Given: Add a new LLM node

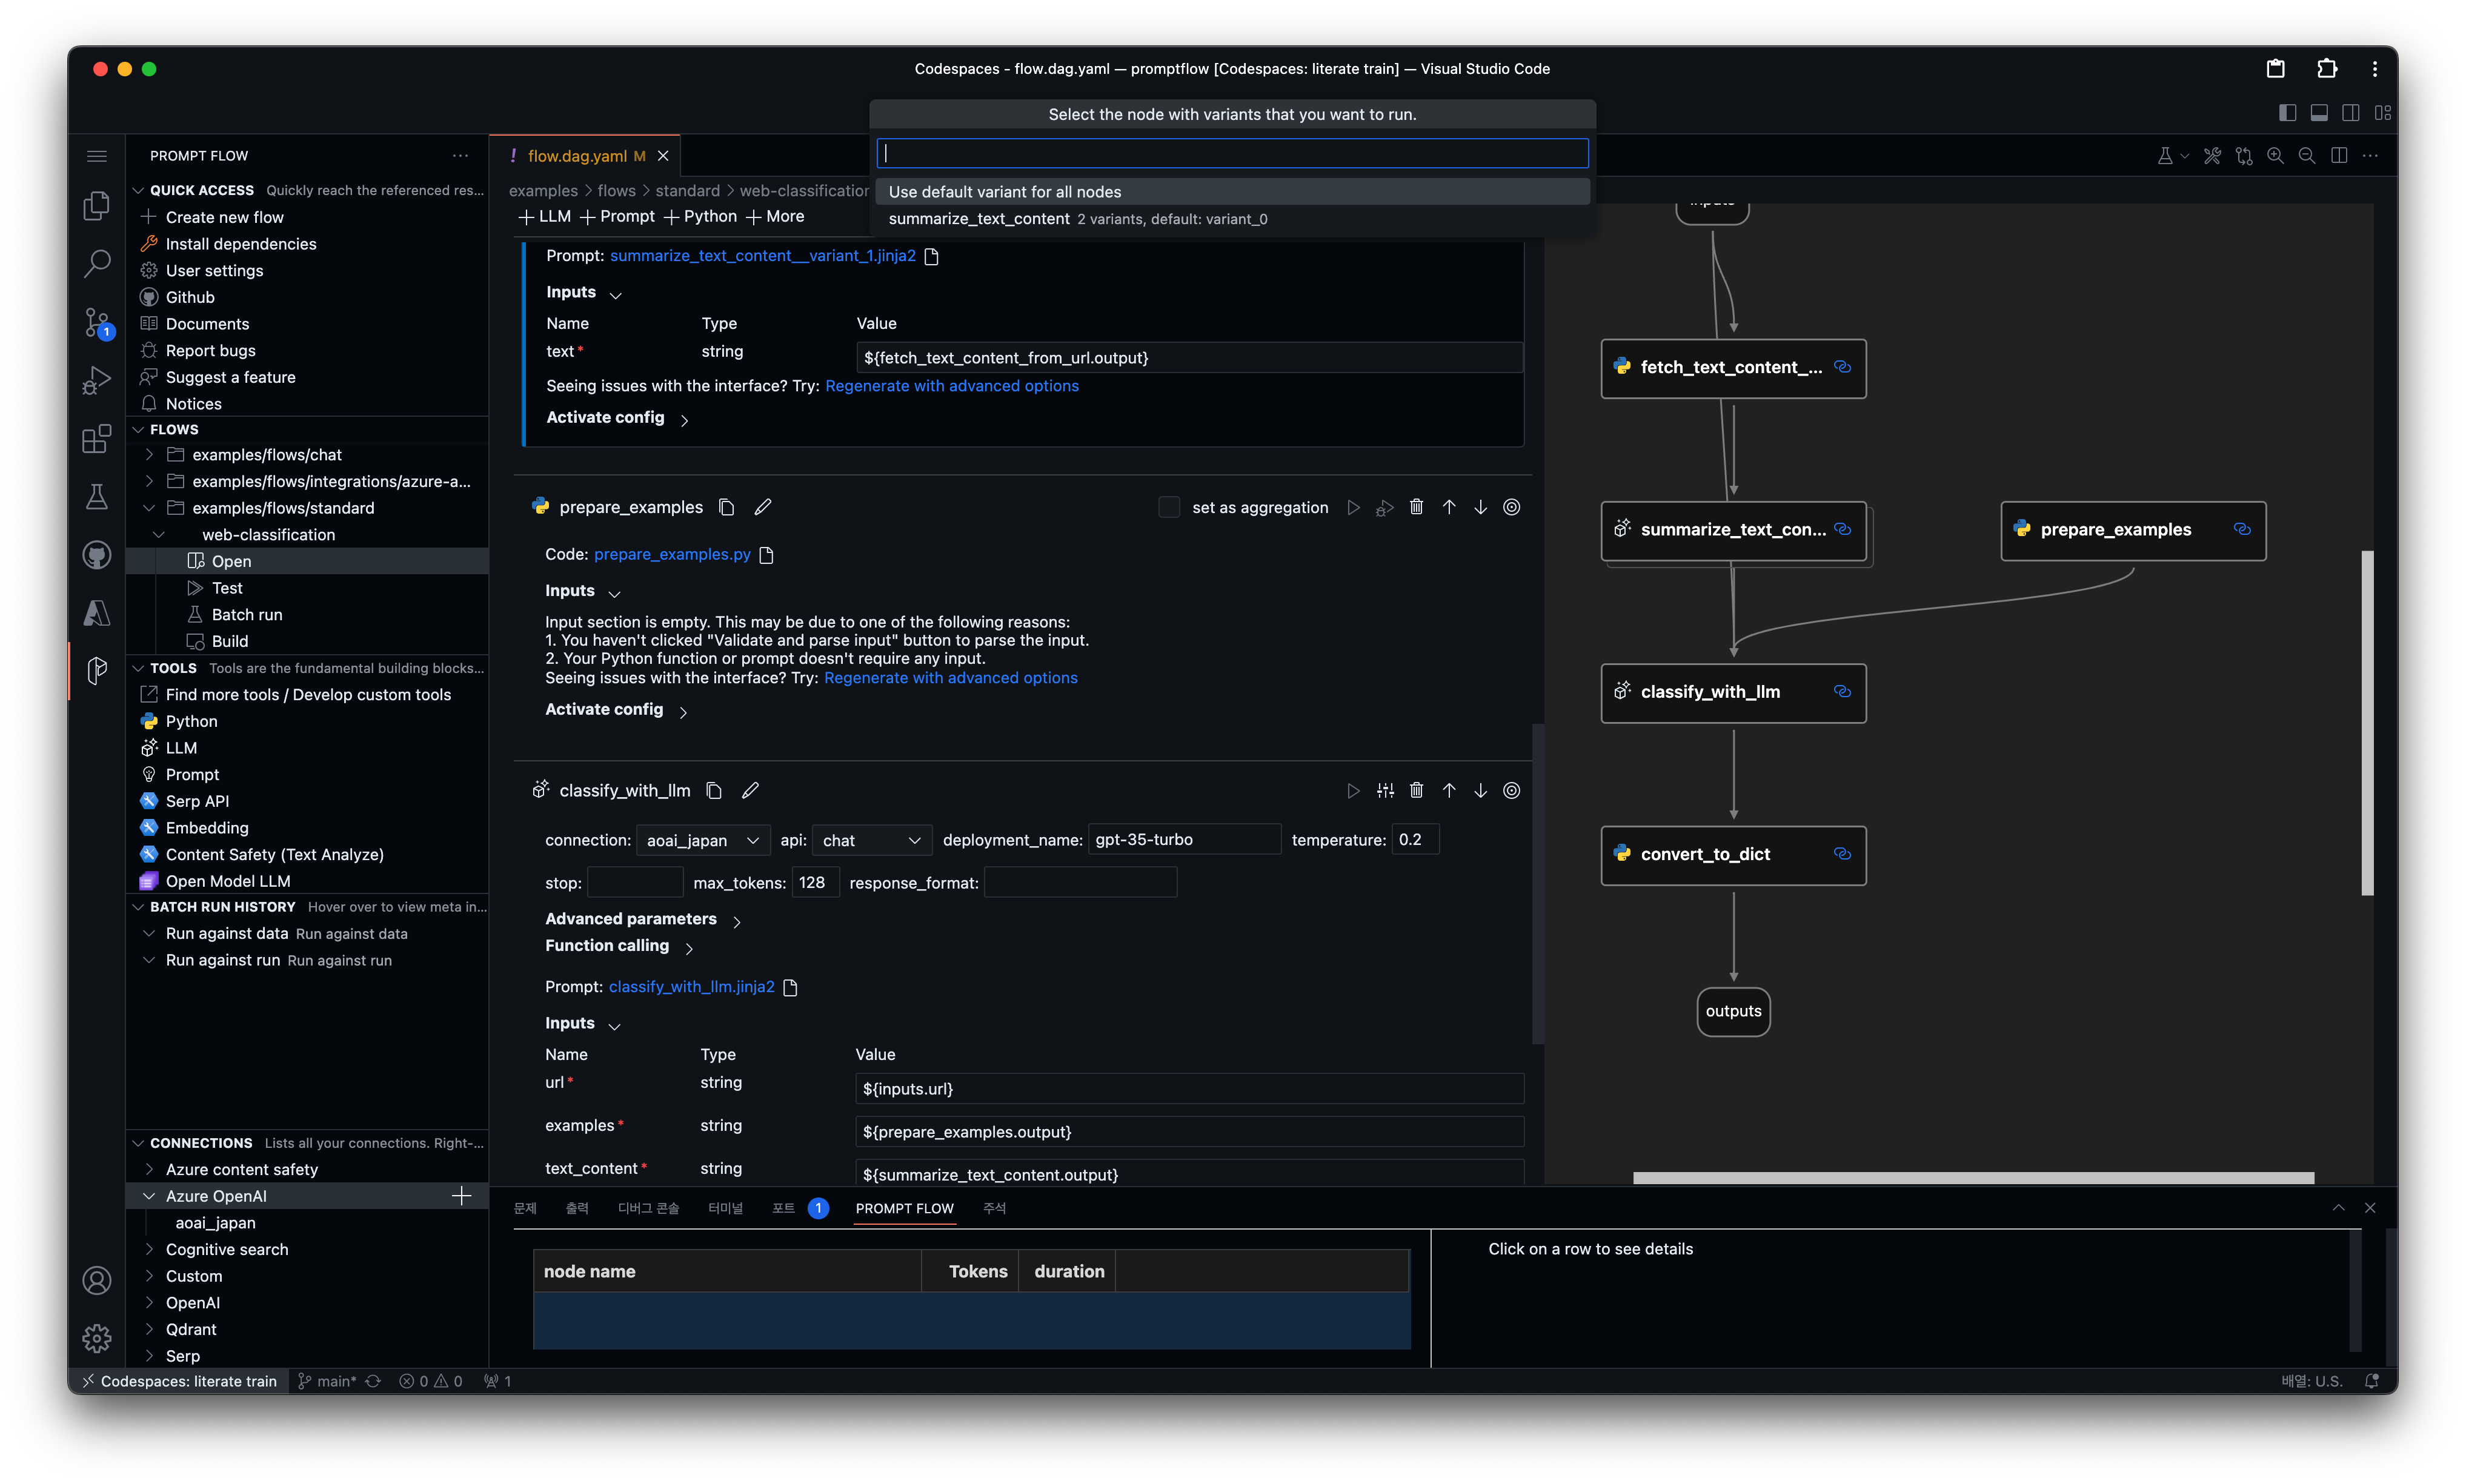Looking at the screenshot, I should pyautogui.click(x=545, y=216).
